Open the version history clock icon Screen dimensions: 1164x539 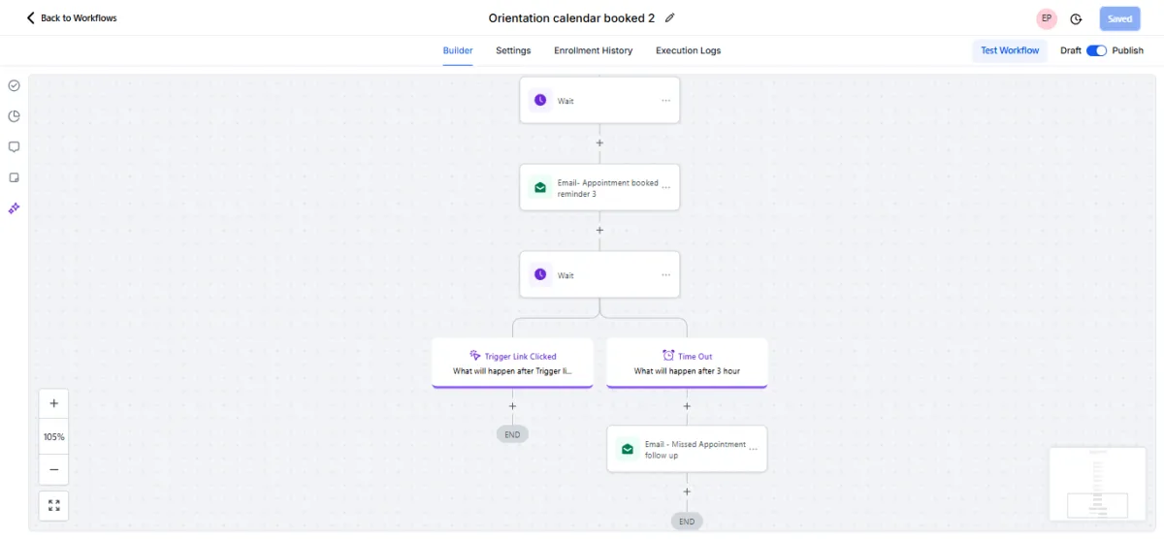pyautogui.click(x=1076, y=18)
